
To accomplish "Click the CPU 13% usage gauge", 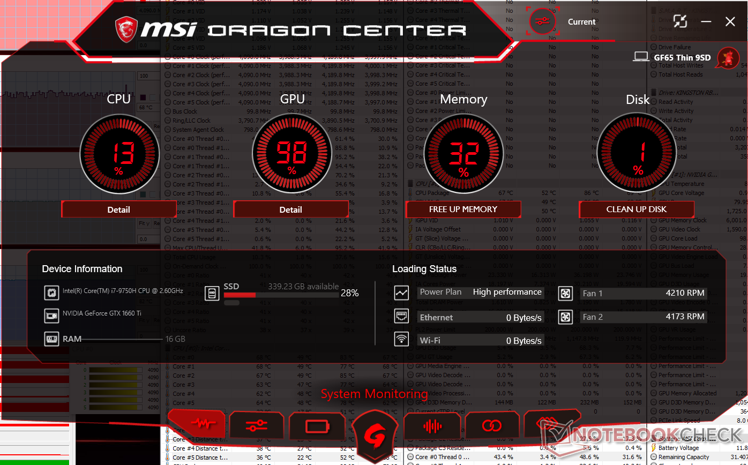I will pyautogui.click(x=119, y=153).
